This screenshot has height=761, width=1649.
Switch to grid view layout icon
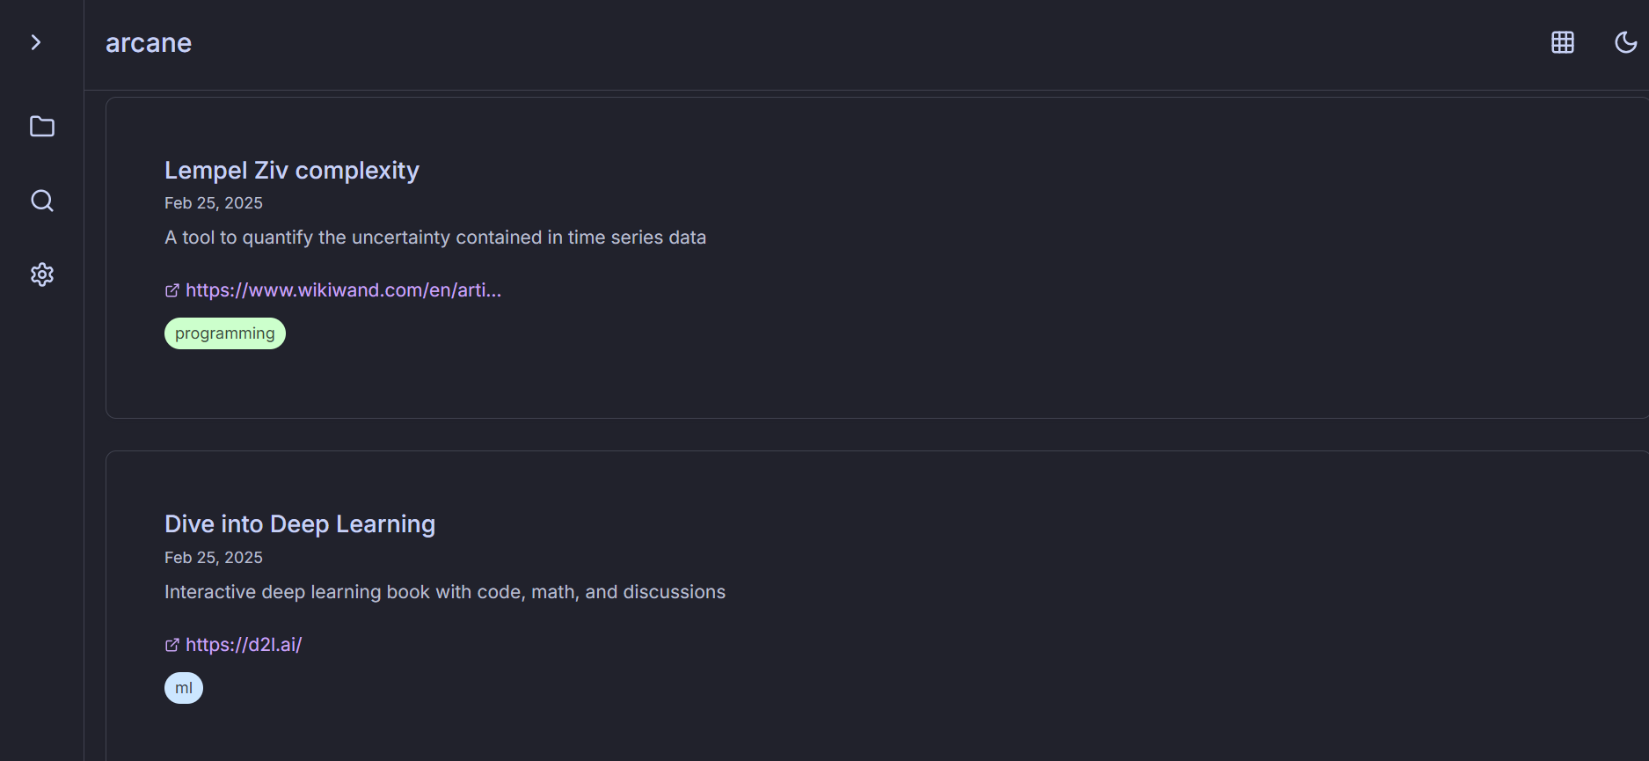(x=1563, y=42)
